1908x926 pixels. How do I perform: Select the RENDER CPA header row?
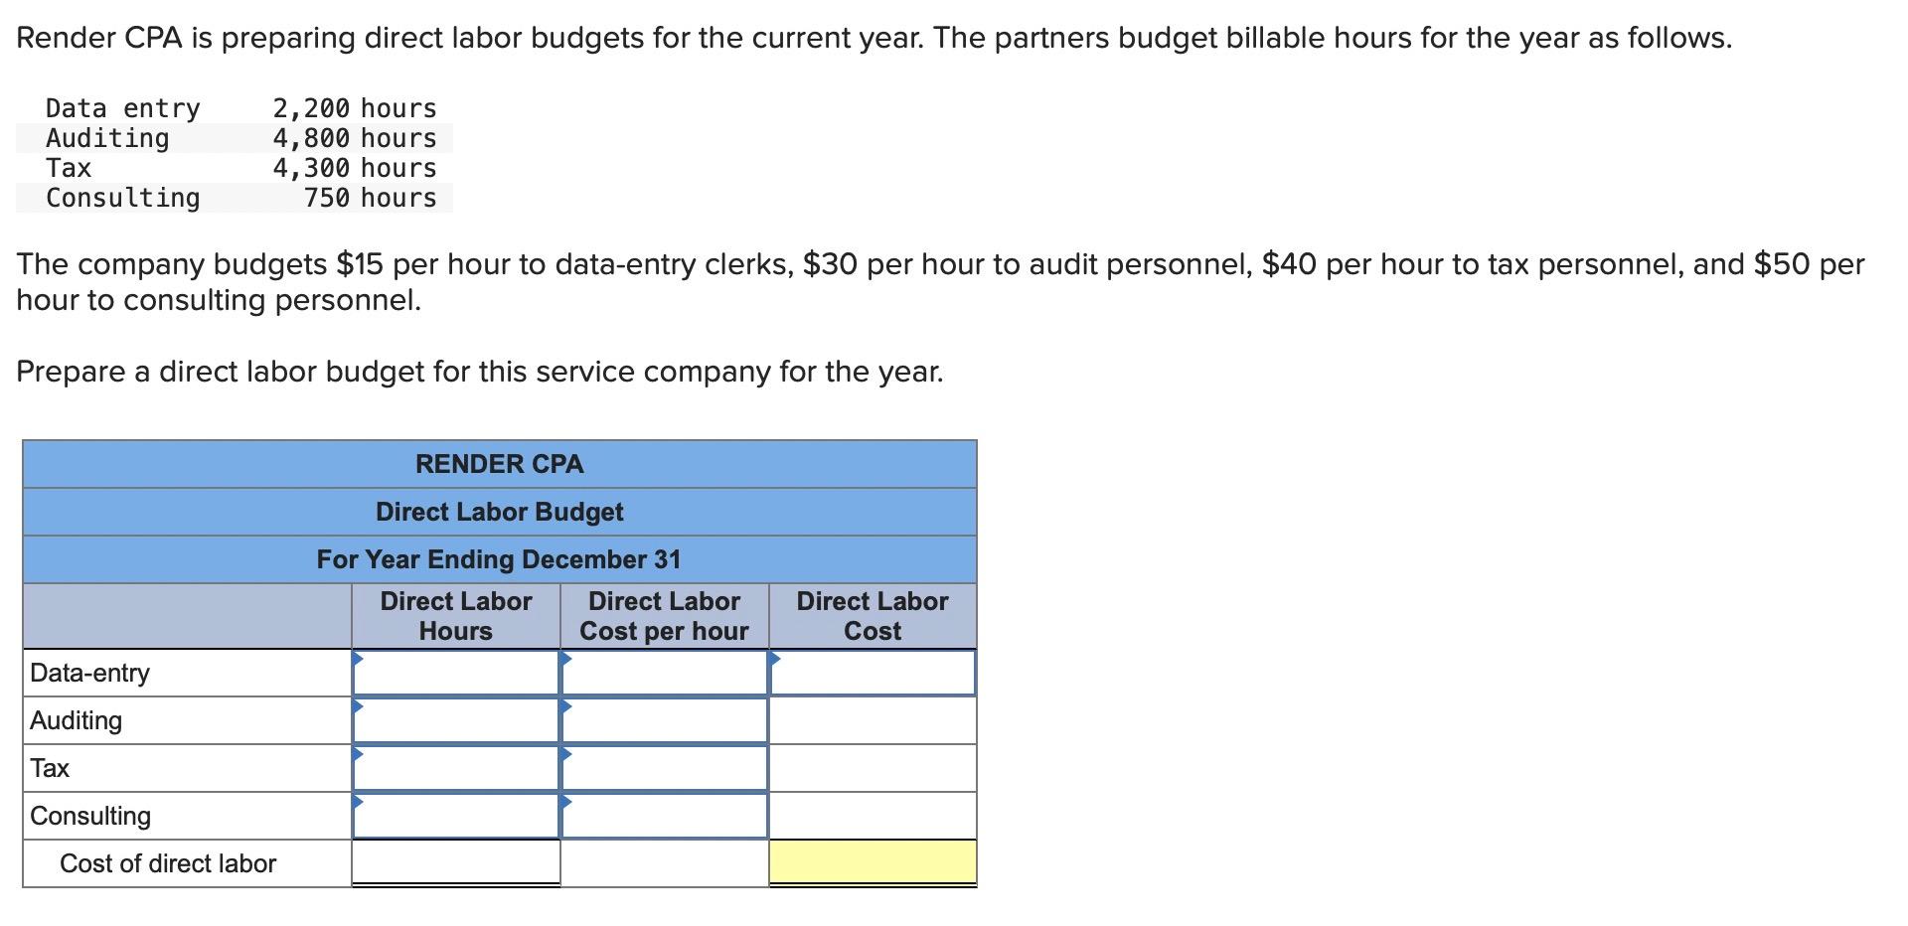pos(499,464)
